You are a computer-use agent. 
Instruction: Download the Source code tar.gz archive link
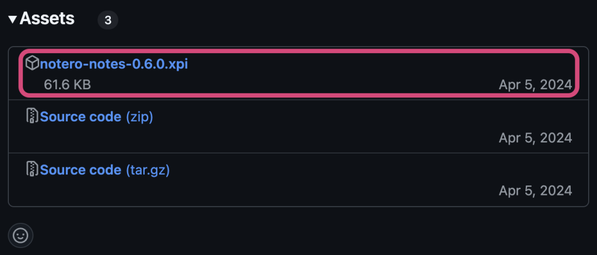80,170
